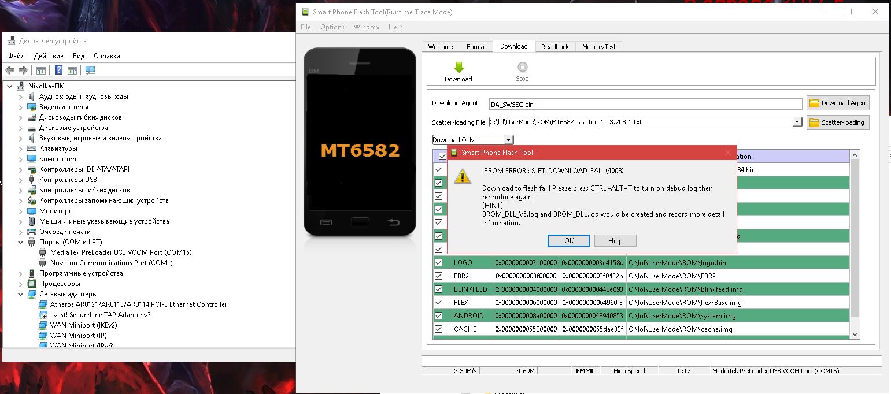Click the Scatter-loading folder icon

click(814, 122)
